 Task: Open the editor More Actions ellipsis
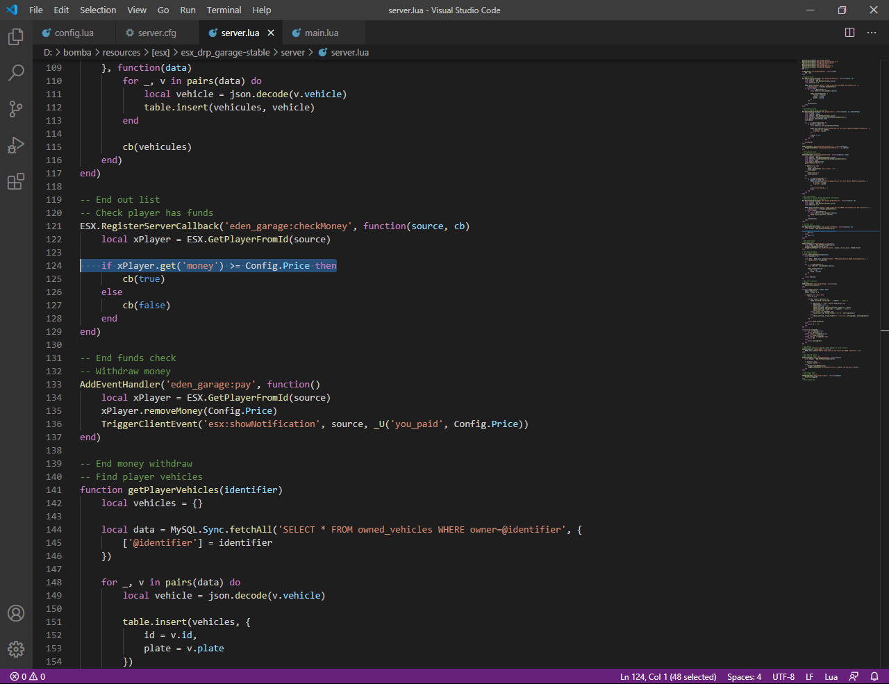pos(872,33)
